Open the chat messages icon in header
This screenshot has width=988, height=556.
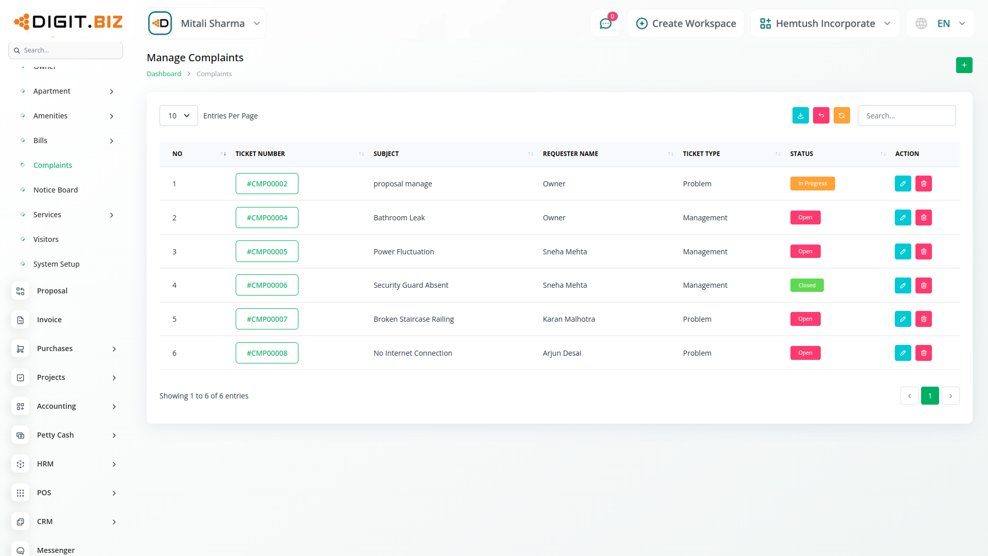click(606, 24)
